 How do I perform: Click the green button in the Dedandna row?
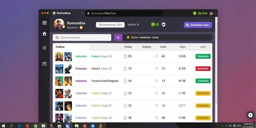pos(203,56)
